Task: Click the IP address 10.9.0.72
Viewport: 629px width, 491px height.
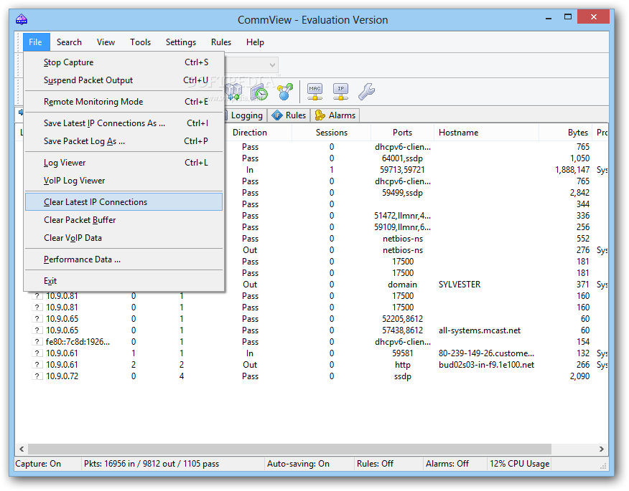Action: click(x=62, y=376)
